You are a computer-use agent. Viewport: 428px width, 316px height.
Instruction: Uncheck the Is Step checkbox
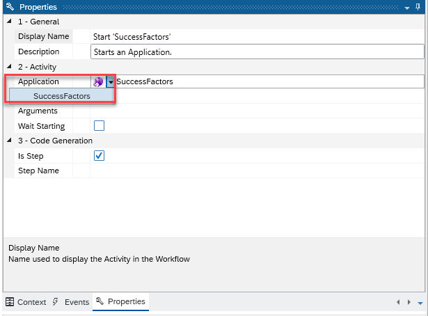point(99,155)
